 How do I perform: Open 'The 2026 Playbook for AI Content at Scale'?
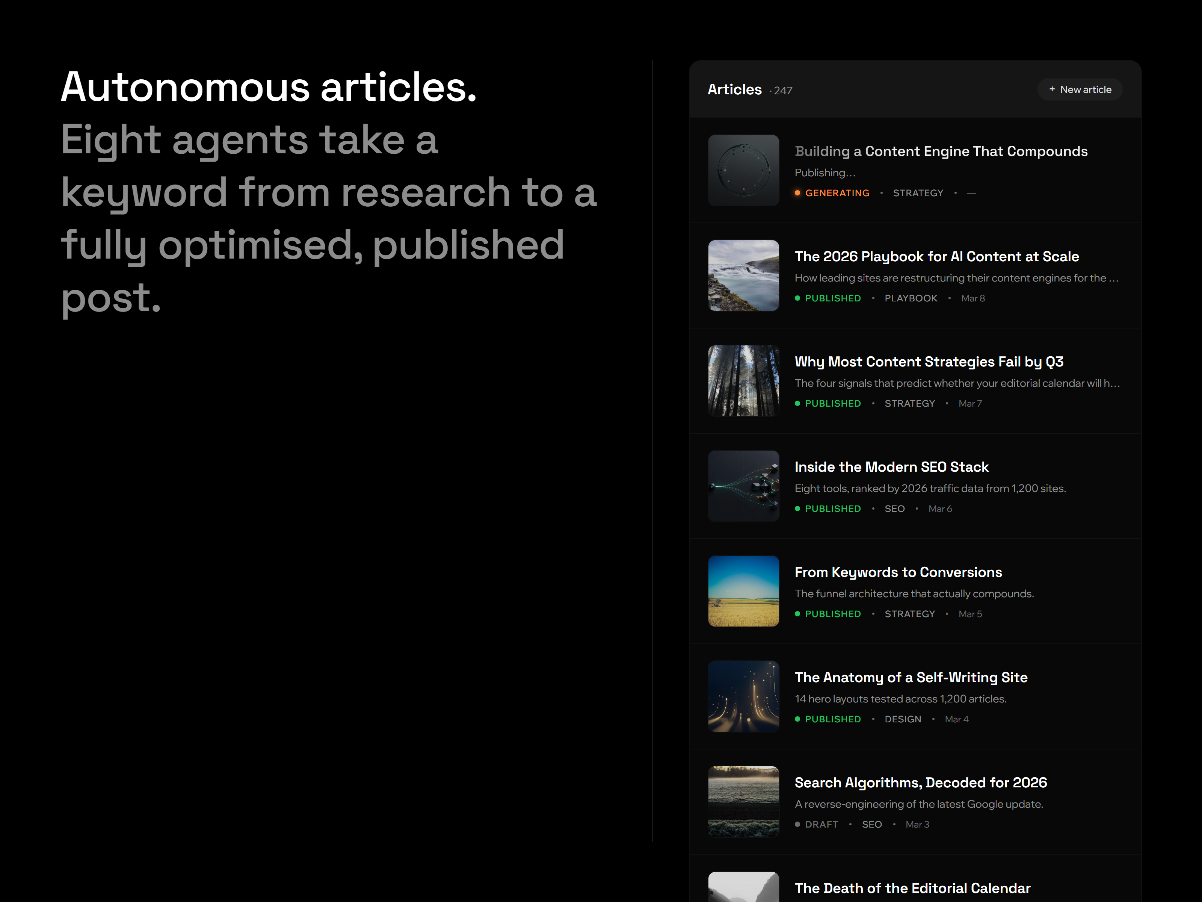coord(937,257)
